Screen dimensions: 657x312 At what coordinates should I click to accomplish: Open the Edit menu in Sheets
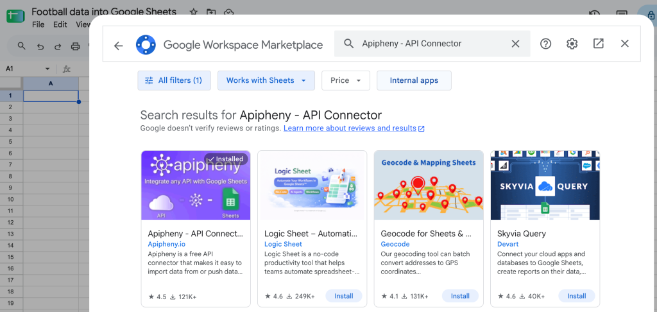[60, 25]
